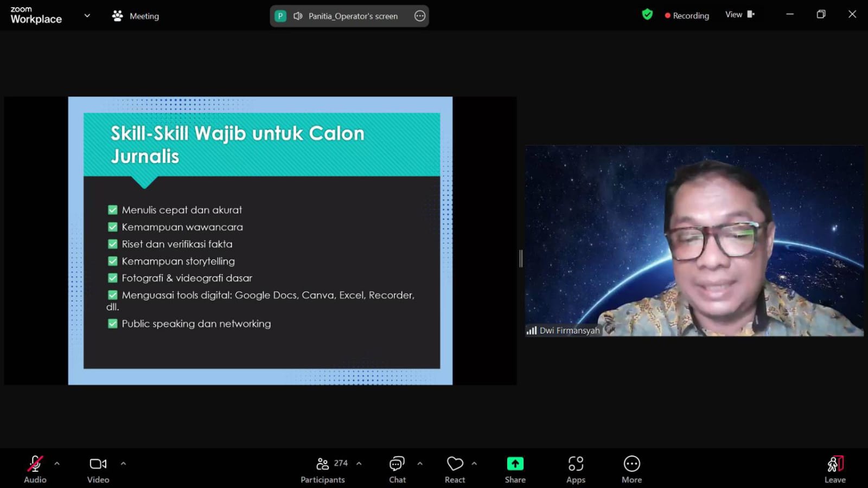The height and width of the screenshot is (488, 868).
Task: Click the 274 participant count
Action: click(341, 463)
